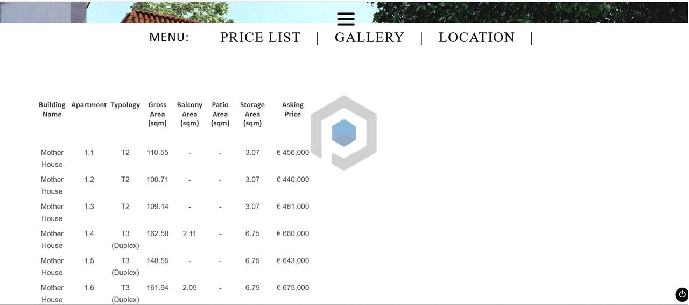Image resolution: width=689 pixels, height=305 pixels.
Task: Click the Typology column header
Action: [125, 105]
